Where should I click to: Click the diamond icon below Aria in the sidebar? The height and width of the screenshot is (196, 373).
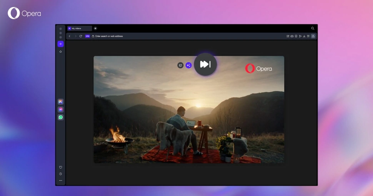[61, 51]
